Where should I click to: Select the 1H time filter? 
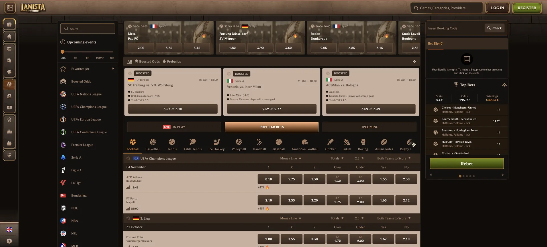[x=75, y=58]
